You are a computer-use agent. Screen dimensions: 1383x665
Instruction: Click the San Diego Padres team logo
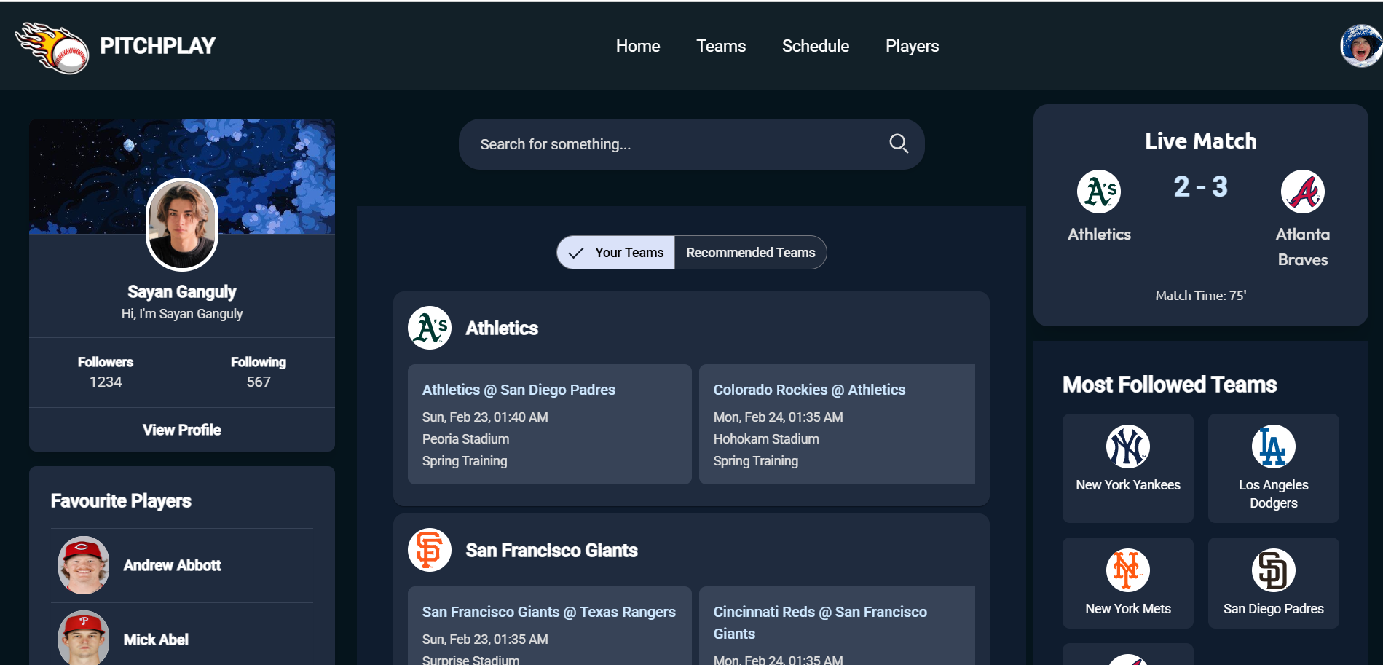coord(1274,570)
